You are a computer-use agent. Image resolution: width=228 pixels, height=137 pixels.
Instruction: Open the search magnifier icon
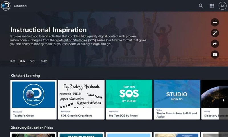pos(201,6)
